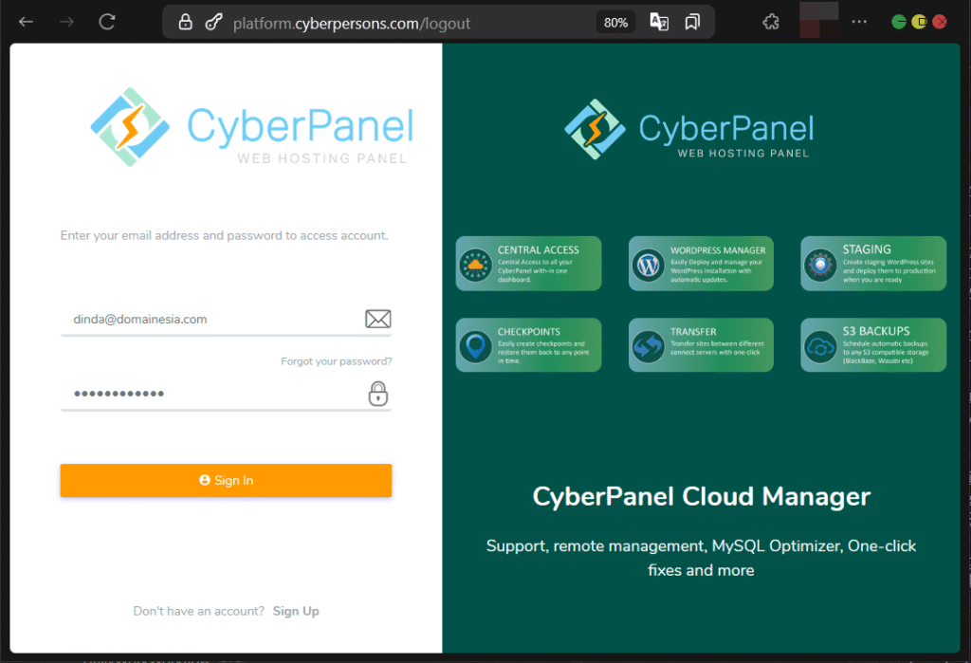Open the Forgot your password? link

click(337, 361)
